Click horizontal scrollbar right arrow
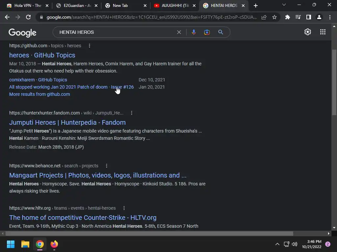Screen dimensions: 337x252 (329, 233)
